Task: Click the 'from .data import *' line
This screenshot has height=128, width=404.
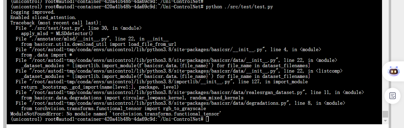Action: [x=44, y=55]
